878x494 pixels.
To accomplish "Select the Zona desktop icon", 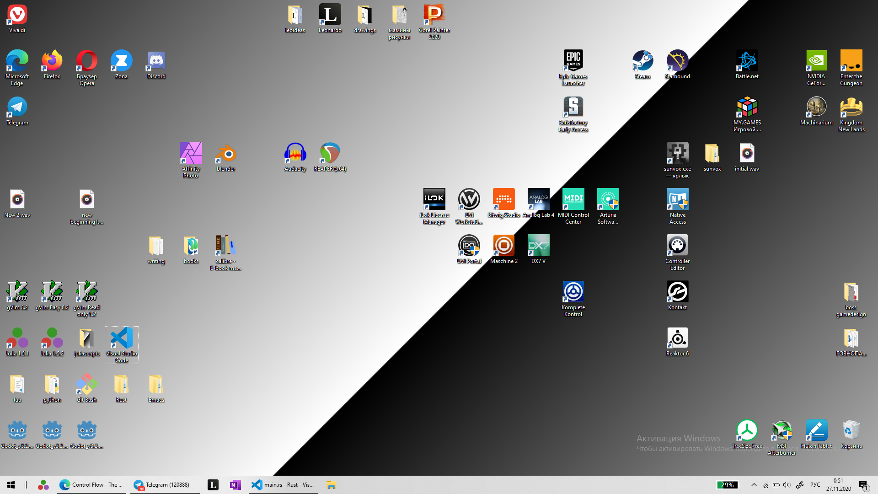I will point(122,64).
